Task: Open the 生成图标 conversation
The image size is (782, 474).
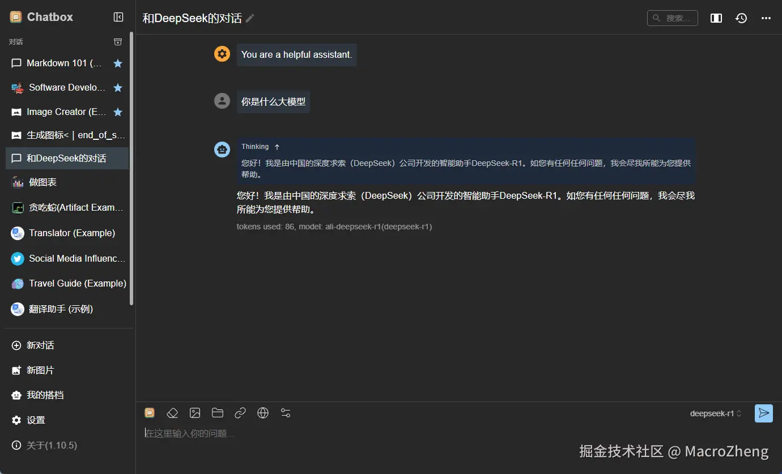Action: [67, 135]
